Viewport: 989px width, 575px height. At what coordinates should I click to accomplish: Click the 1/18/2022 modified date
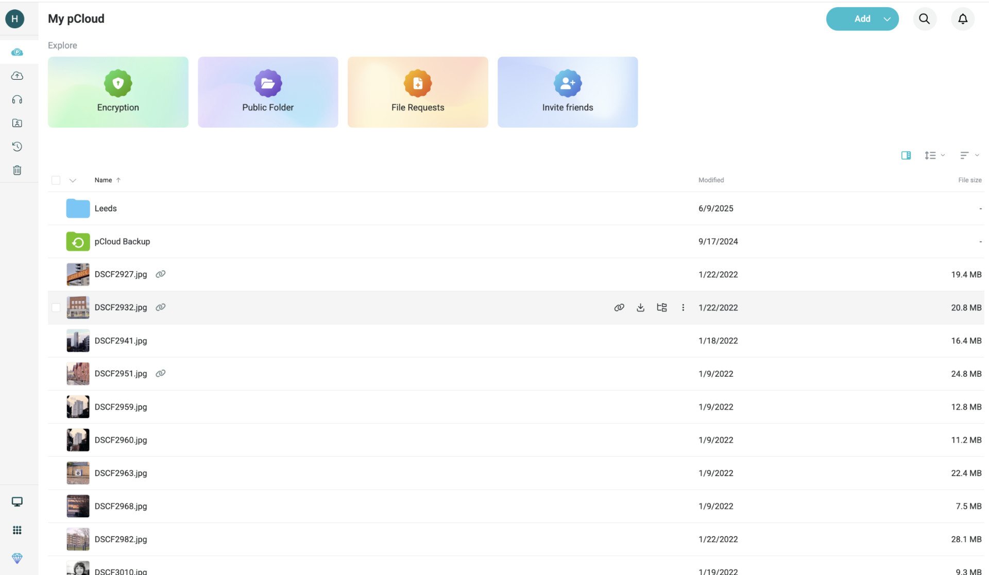tap(718, 340)
